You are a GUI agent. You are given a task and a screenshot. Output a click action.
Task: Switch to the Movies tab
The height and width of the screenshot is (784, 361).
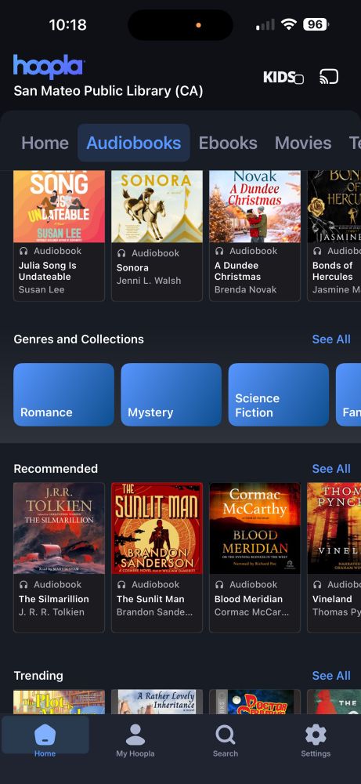point(303,143)
